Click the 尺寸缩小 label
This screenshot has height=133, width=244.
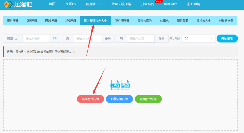click(x=175, y=39)
